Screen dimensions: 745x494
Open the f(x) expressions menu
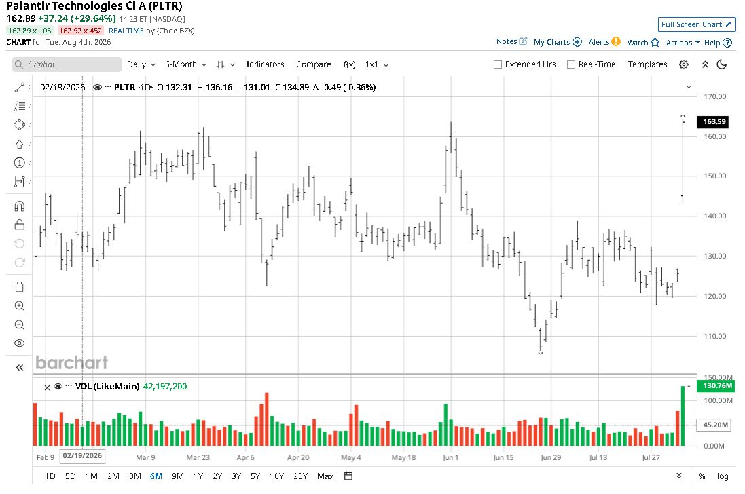(x=349, y=64)
